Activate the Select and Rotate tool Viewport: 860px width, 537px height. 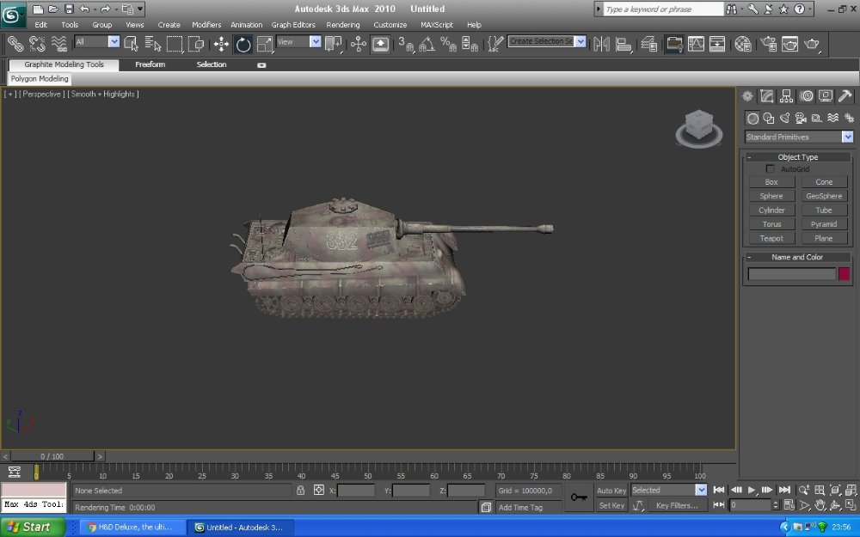(x=243, y=44)
